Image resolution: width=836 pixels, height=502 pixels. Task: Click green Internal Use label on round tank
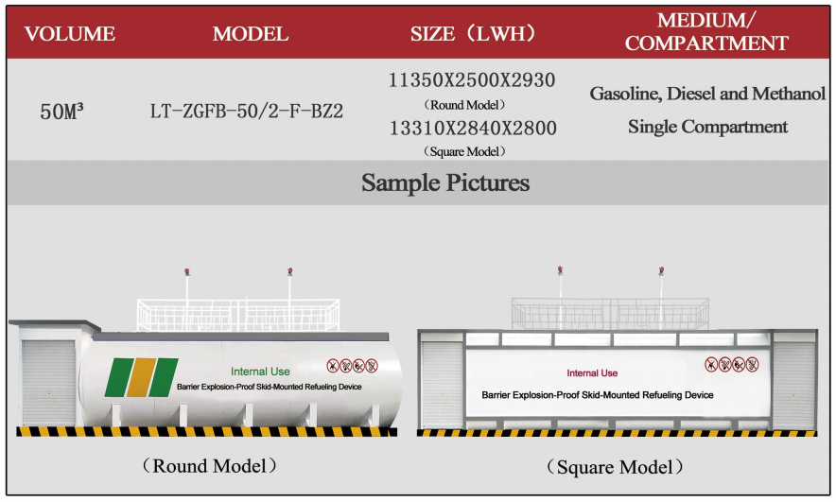coord(260,372)
